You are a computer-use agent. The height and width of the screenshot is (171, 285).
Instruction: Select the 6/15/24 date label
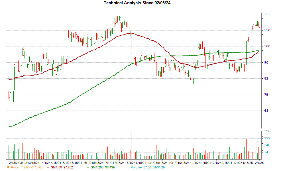click(x=98, y=163)
